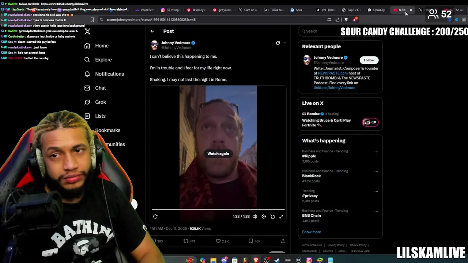Open flexxico live broadcast card

pyautogui.click(x=340, y=119)
